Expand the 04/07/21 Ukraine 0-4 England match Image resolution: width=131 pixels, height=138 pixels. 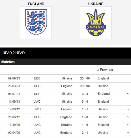coord(128,94)
